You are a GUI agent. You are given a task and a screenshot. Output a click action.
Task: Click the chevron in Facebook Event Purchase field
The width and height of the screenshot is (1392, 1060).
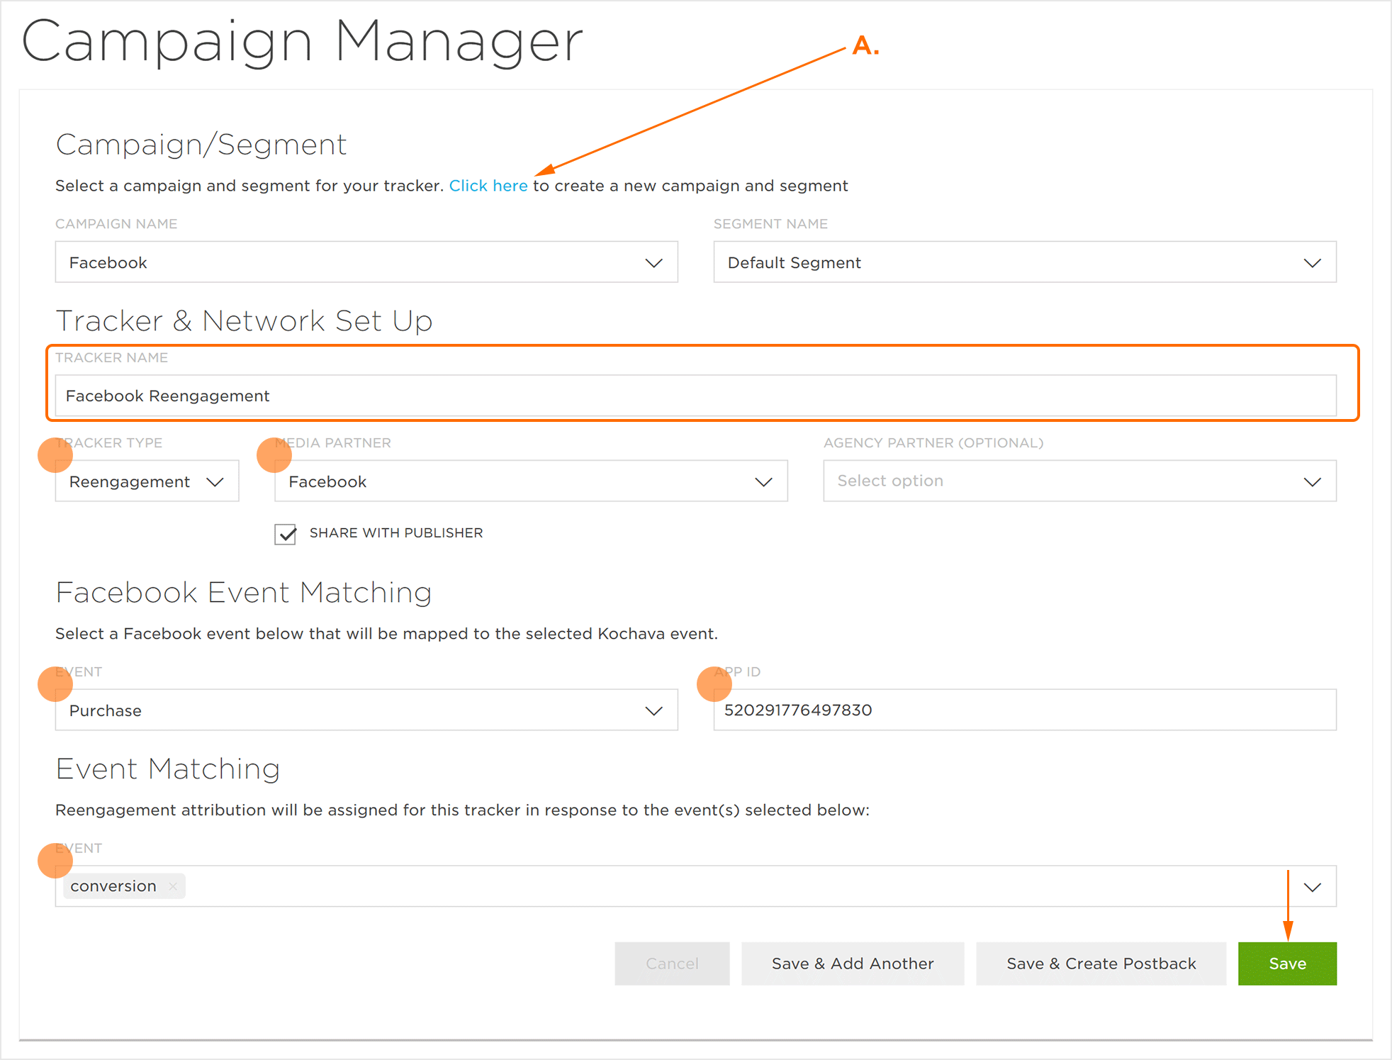click(653, 710)
